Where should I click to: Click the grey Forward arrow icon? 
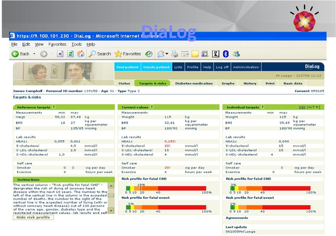point(44,54)
